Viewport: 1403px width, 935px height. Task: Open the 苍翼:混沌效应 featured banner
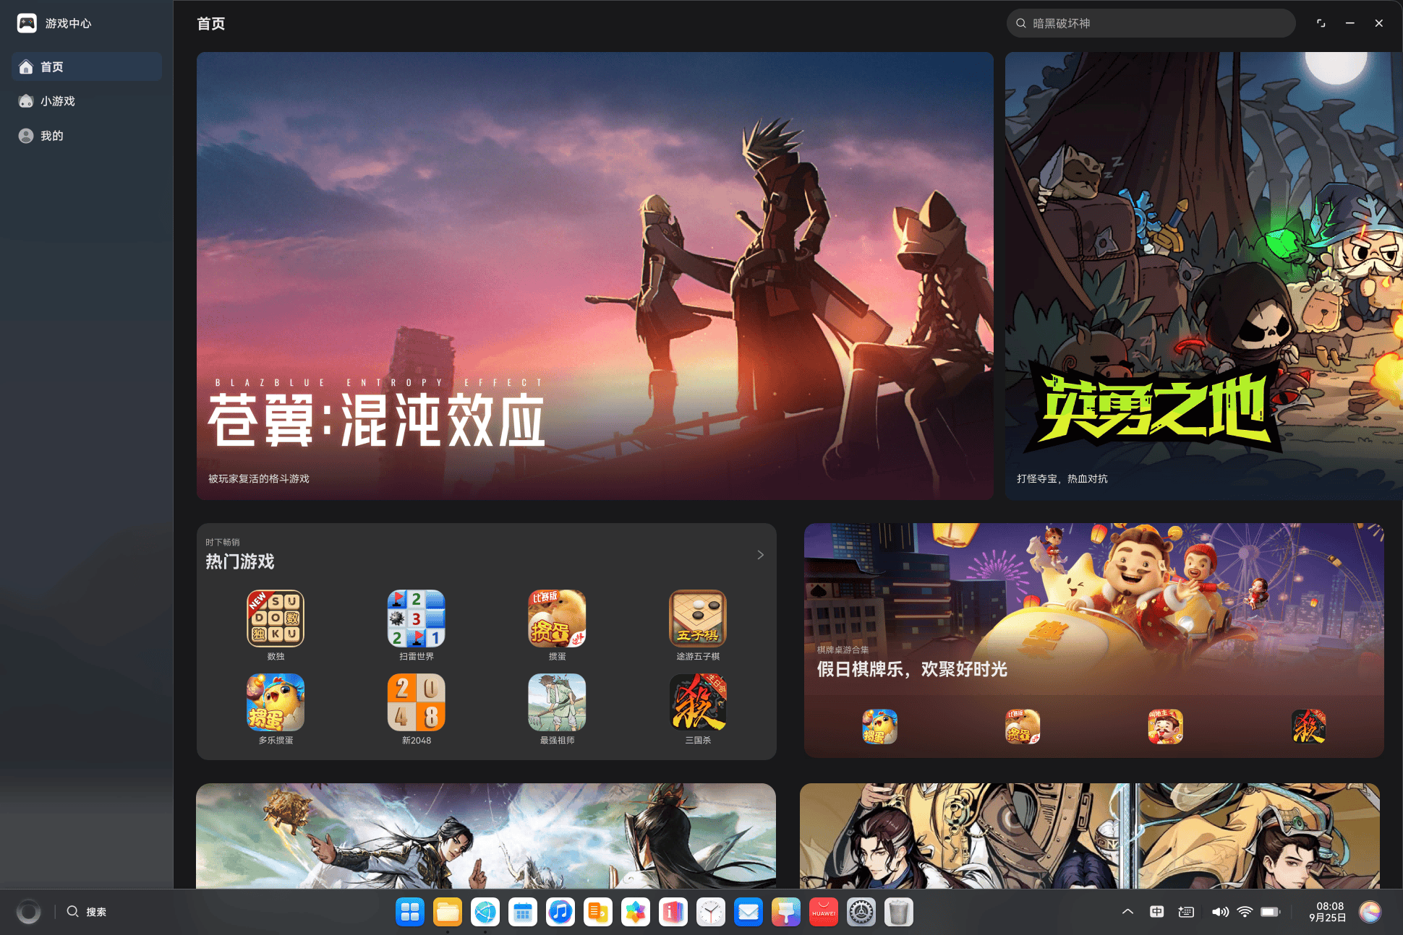click(x=595, y=276)
